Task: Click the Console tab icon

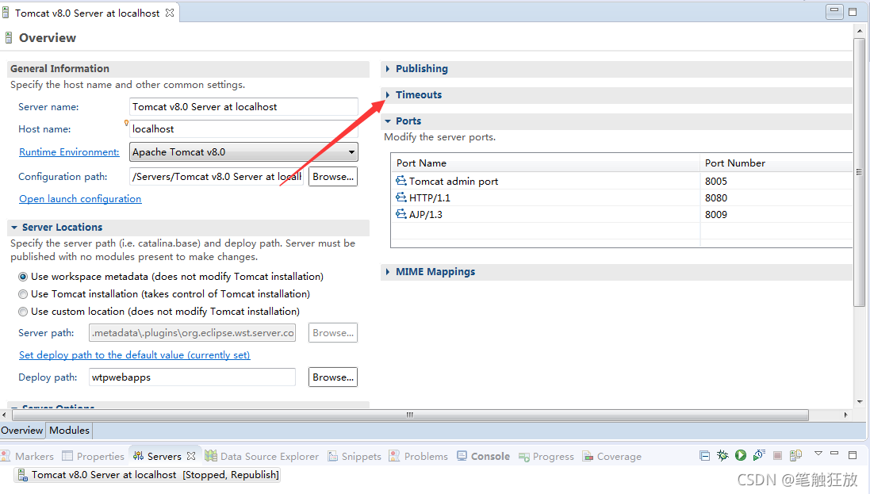Action: pyautogui.click(x=462, y=456)
